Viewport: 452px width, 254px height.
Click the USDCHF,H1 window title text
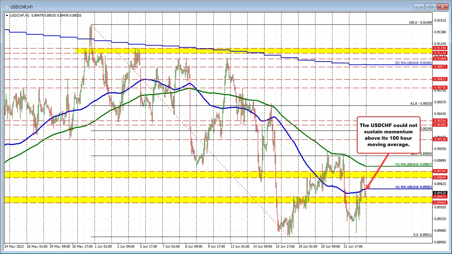[x=22, y=6]
